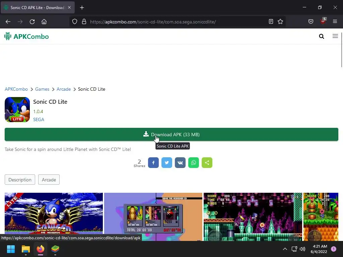This screenshot has height=257, width=343.
Task: Open the clock showing 4:21 AM
Action: pos(319,249)
